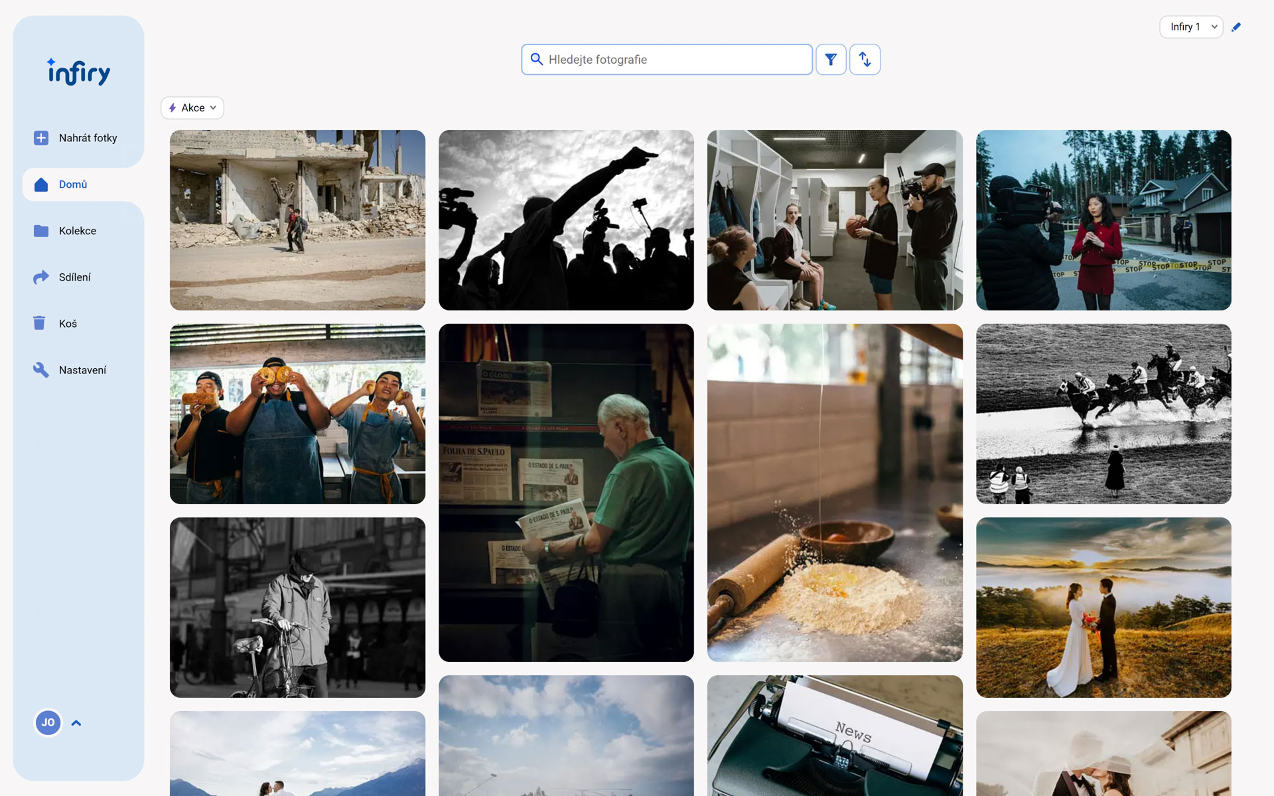Click the trash bin icon next to Koš
This screenshot has height=796, width=1274.
[39, 323]
